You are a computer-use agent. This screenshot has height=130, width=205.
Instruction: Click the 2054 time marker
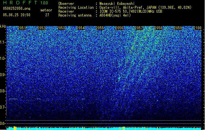81,28
